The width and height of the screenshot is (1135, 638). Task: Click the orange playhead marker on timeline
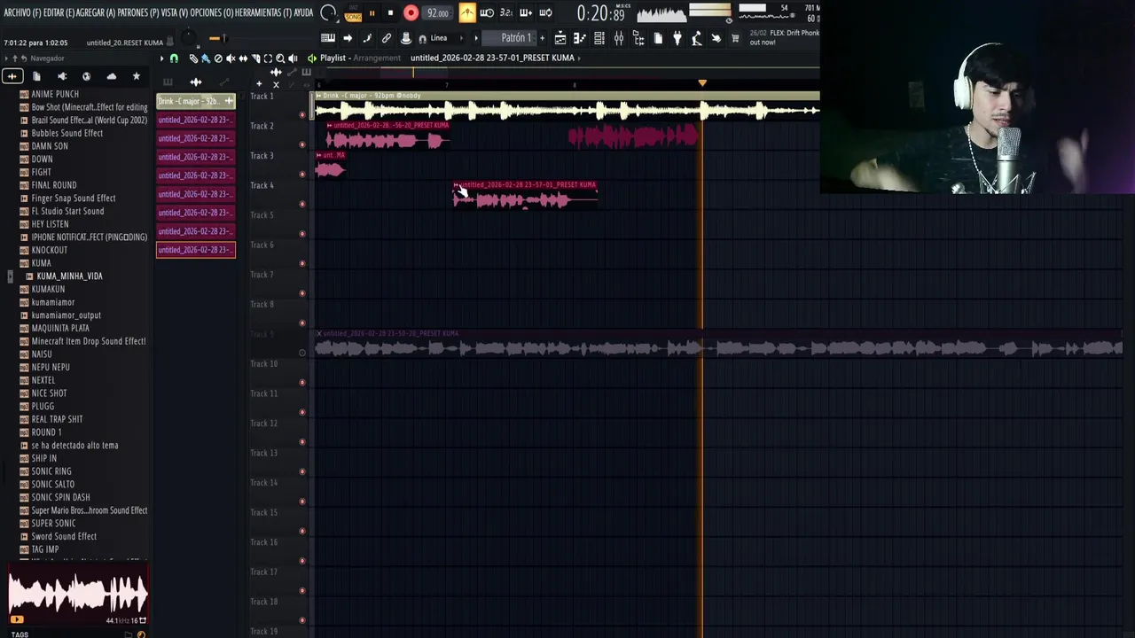tap(702, 82)
